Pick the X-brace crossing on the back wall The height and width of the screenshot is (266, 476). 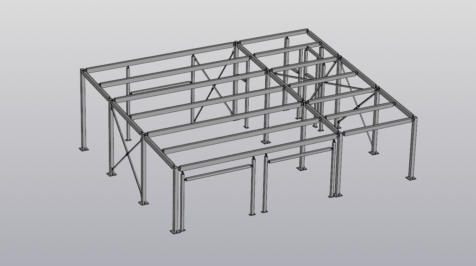pyautogui.click(x=214, y=88)
